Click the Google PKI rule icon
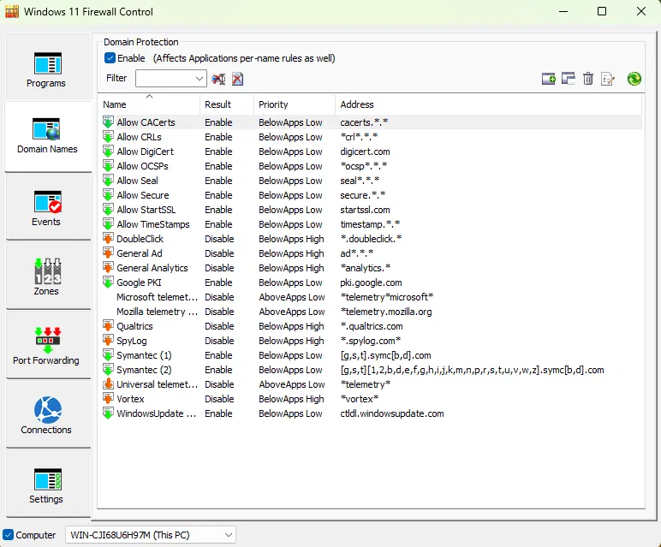This screenshot has width=661, height=547. tap(108, 282)
